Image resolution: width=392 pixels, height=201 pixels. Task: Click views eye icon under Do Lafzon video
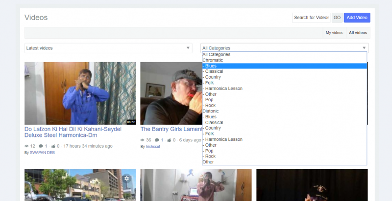tap(26, 146)
